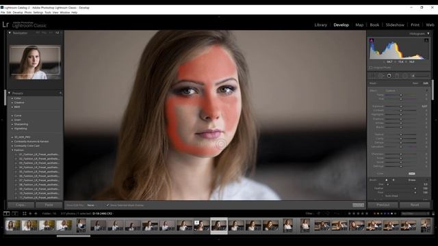Collapse the Navigator panel
The height and width of the screenshot is (246, 438).
point(10,33)
